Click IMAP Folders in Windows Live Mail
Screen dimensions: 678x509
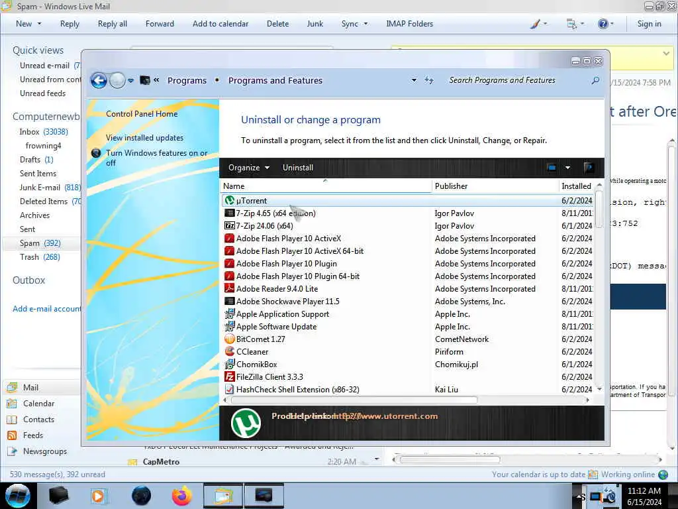(x=409, y=24)
